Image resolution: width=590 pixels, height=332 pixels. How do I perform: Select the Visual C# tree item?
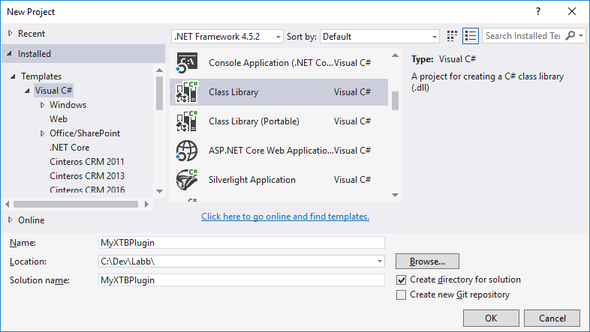click(53, 91)
